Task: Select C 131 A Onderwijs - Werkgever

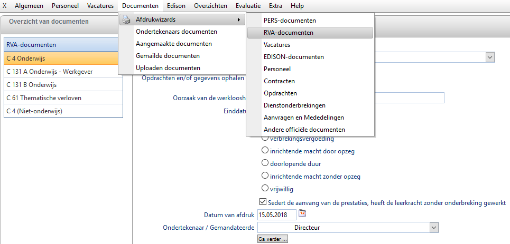Action: (63, 72)
